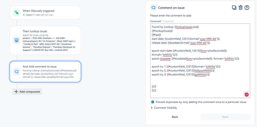Duplicate this component with the copy icon

pyautogui.click(x=234, y=7)
